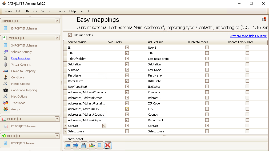The height and width of the screenshot is (151, 269).
Task: Click the Conditions person icon
Action: pos(6,77)
